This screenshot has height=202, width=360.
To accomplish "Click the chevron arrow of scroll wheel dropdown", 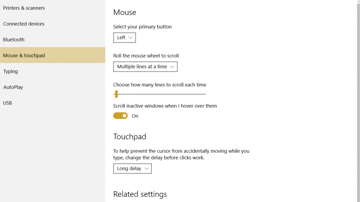I will 172,67.
